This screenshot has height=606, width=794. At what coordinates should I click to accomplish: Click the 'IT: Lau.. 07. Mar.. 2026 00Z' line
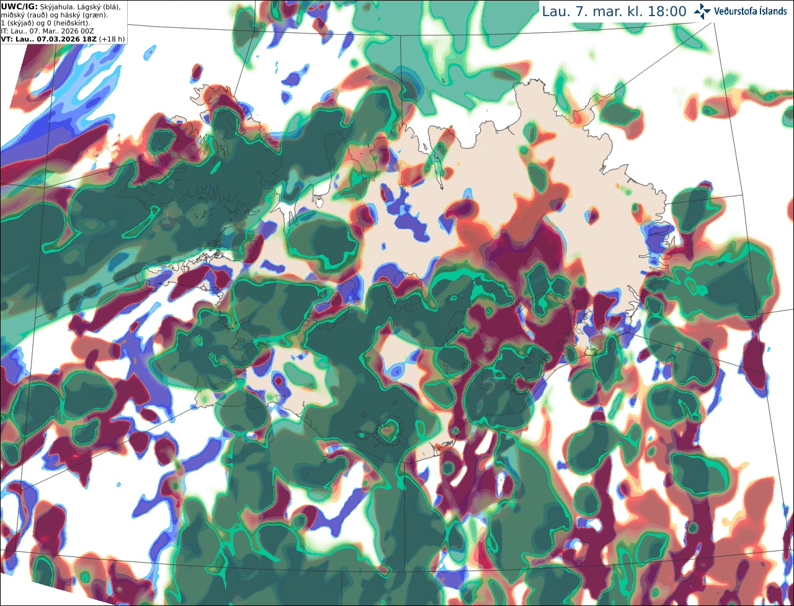coord(47,31)
